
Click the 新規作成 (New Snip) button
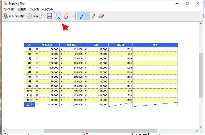coord(13,16)
